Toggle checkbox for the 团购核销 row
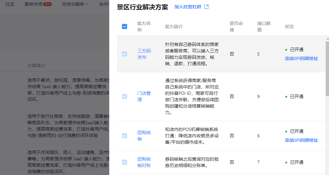This screenshot has height=175, width=329. point(125,136)
